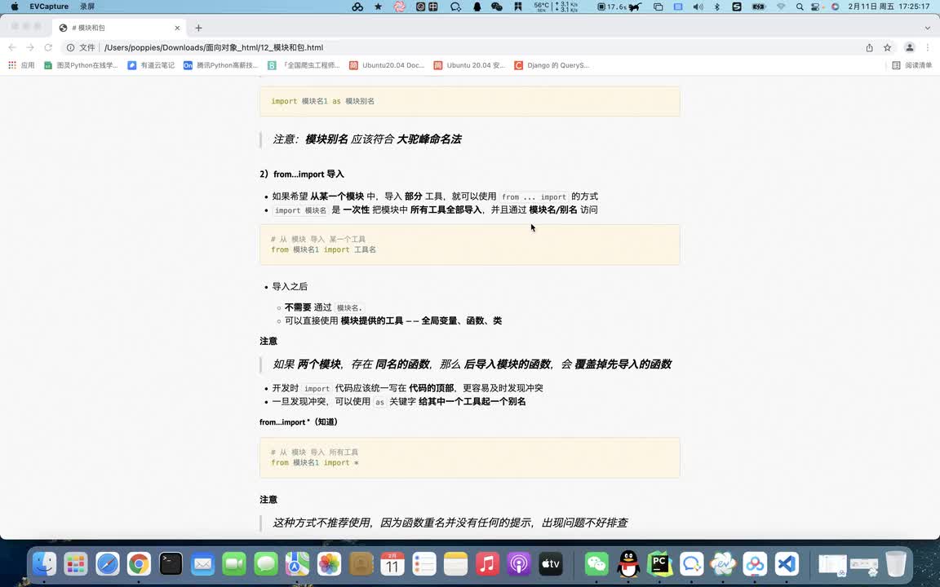This screenshot has width=940, height=587.
Task: Open Visual Studio Code from the Dock
Action: pos(787,563)
